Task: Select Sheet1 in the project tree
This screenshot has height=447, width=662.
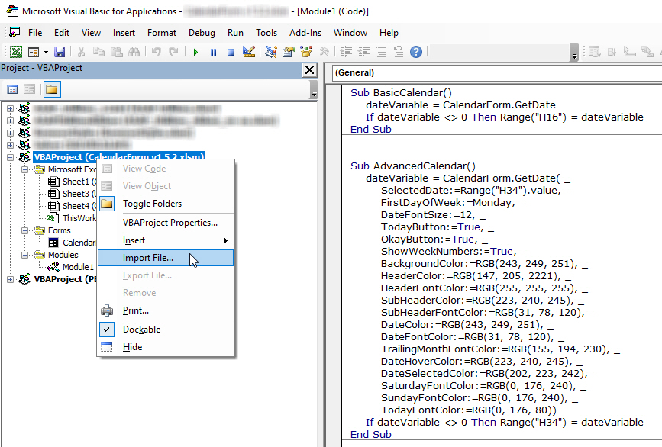Action: [72, 182]
